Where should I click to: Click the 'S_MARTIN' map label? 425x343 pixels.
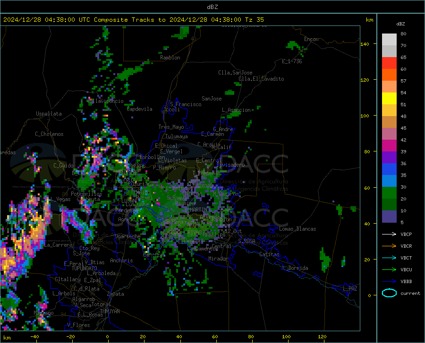click(x=196, y=210)
